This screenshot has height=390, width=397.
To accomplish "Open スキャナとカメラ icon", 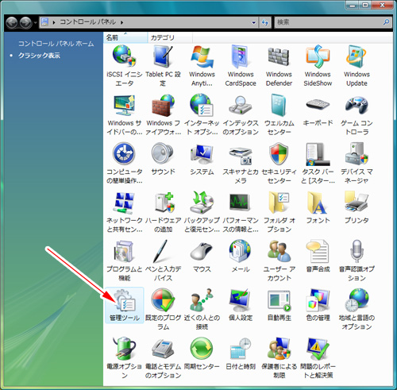I will [241, 156].
